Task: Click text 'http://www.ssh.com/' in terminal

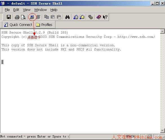Action: (x=136, y=37)
